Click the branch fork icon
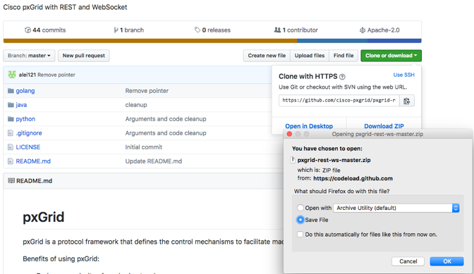 pyautogui.click(x=116, y=30)
